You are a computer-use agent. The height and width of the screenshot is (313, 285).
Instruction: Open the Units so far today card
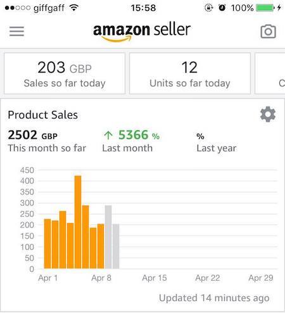[190, 73]
